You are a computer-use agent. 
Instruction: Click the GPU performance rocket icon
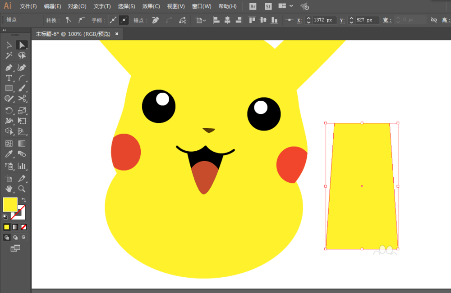point(304,6)
